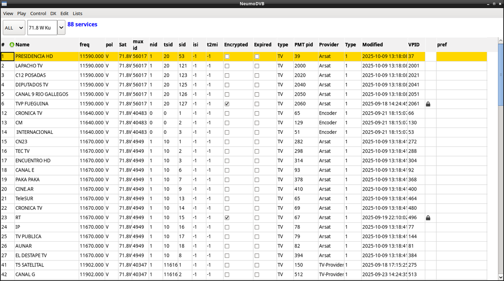This screenshot has height=281, width=504.
Task: Sort by the Modified column header
Action: (x=384, y=45)
